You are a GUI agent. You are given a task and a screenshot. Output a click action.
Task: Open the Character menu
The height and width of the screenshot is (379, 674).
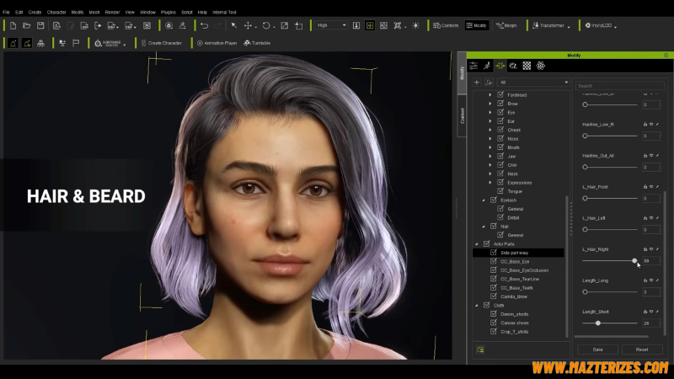(x=56, y=12)
